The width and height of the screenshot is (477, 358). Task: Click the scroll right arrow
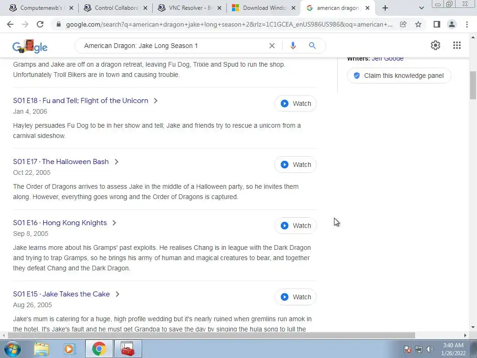point(465,335)
